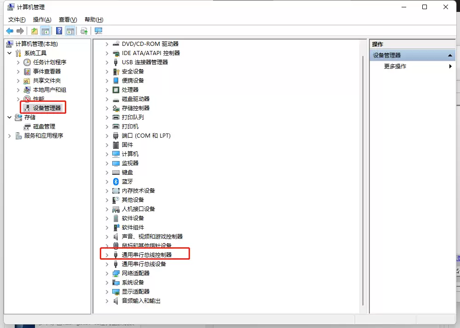
Task: Toggle the show/hide action pane toolbar button
Action: (x=70, y=31)
